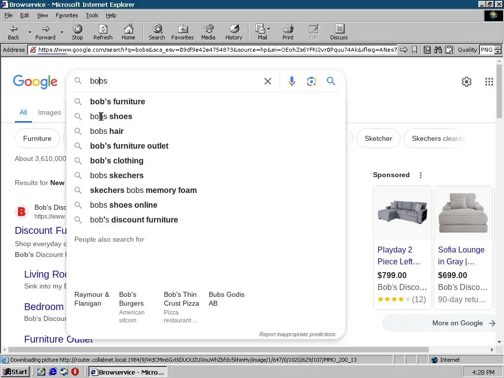Open the Edit menu
The height and width of the screenshot is (378, 504).
25,15
